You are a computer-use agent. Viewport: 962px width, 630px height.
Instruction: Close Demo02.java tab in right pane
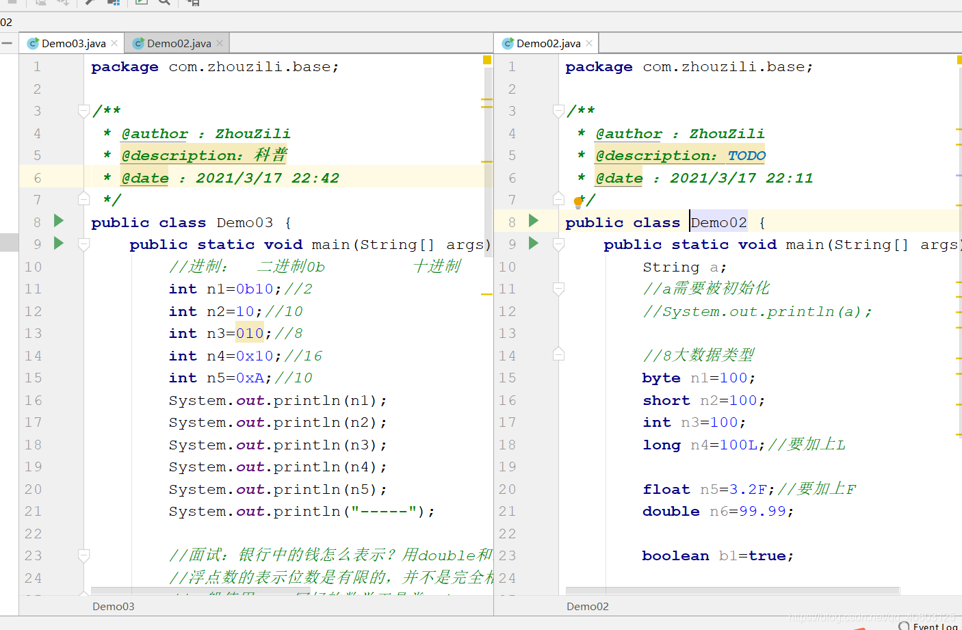click(x=589, y=43)
